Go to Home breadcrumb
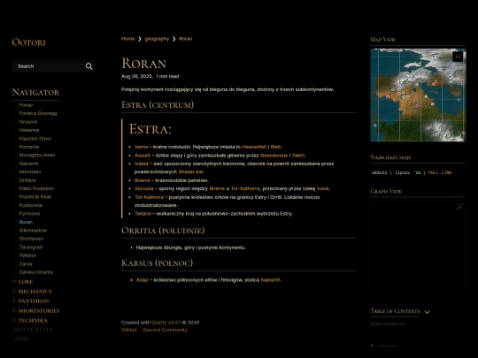The width and height of the screenshot is (478, 358). [x=127, y=39]
